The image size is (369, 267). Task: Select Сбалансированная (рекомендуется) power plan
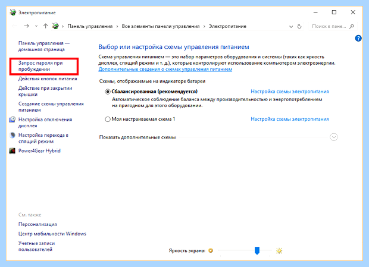[107, 92]
